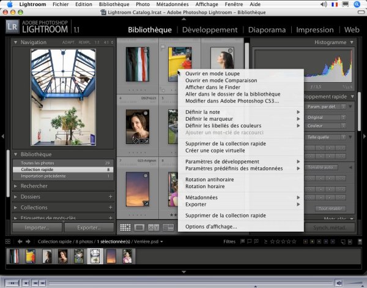367x288 pixels.
Task: Click adjustments badge on sunset thumbnail
Action: (x=146, y=203)
